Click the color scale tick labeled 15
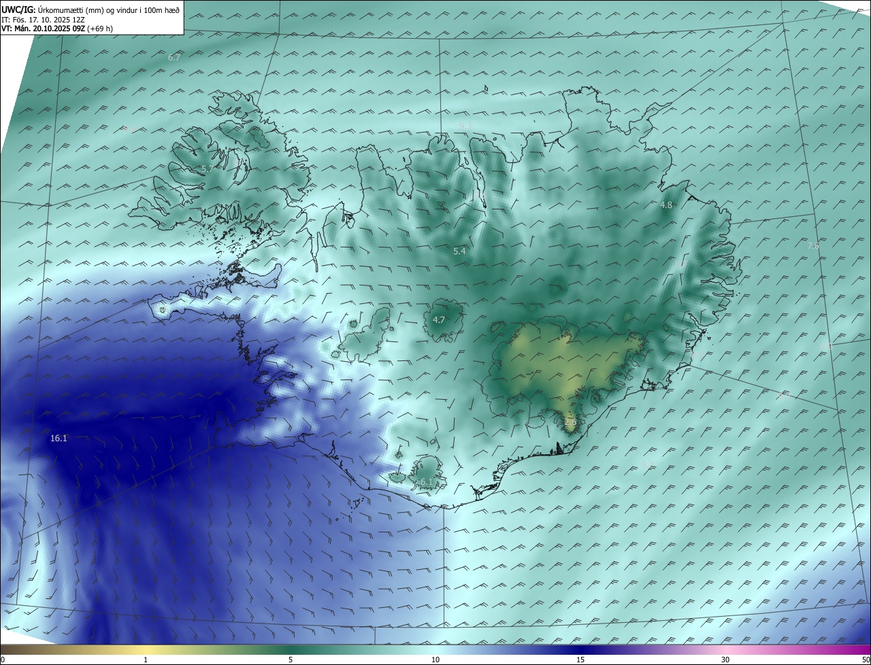This screenshot has width=871, height=665. [x=580, y=660]
